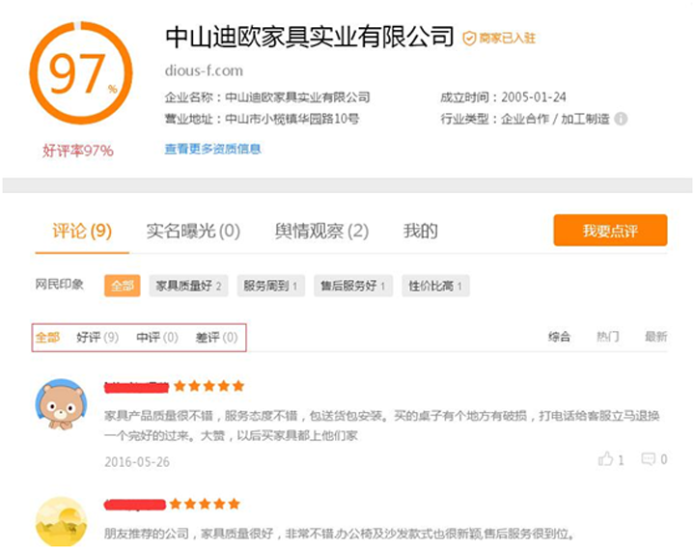Open the 查看更多资质信息 link
695x549 pixels.
[212, 149]
